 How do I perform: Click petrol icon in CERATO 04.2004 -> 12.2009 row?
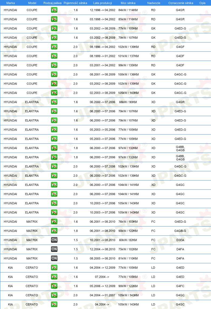pos(54,267)
